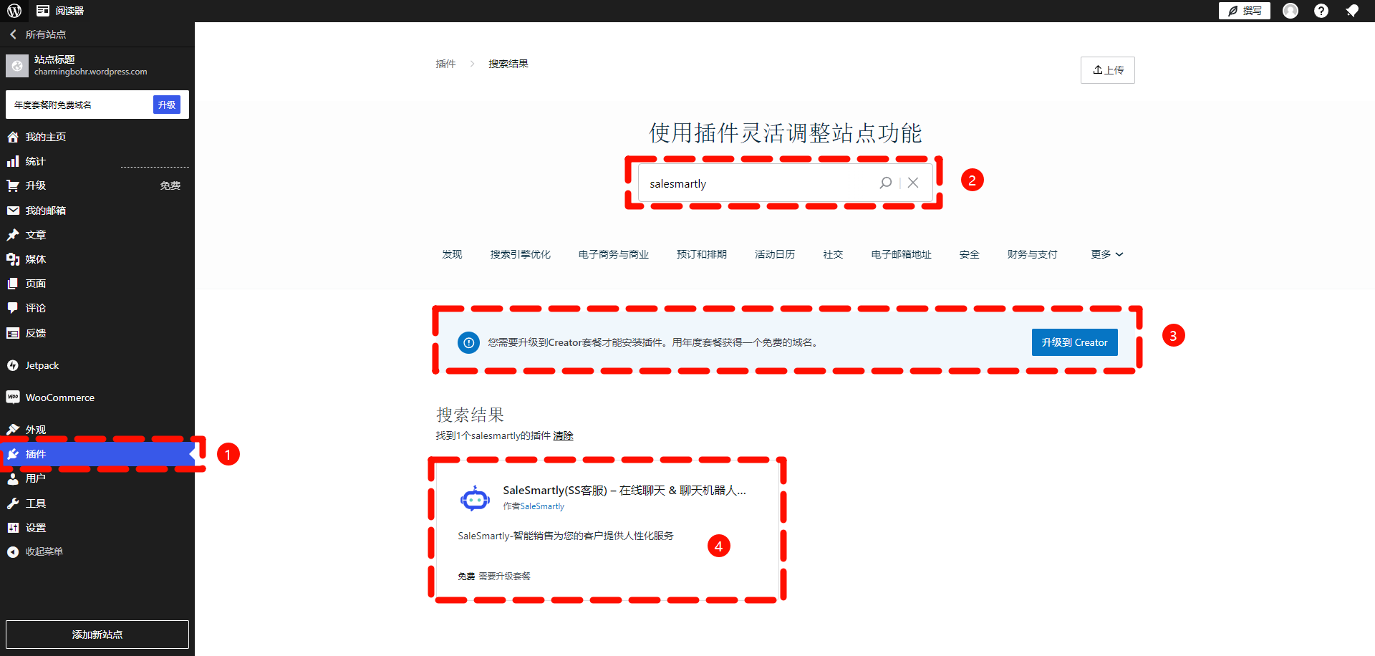
Task: Select the 安全 category tab
Action: coord(969,254)
